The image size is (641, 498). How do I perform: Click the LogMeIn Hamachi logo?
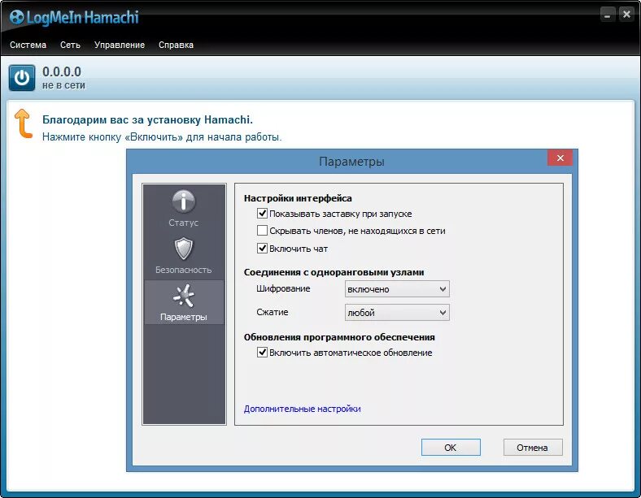(74, 18)
